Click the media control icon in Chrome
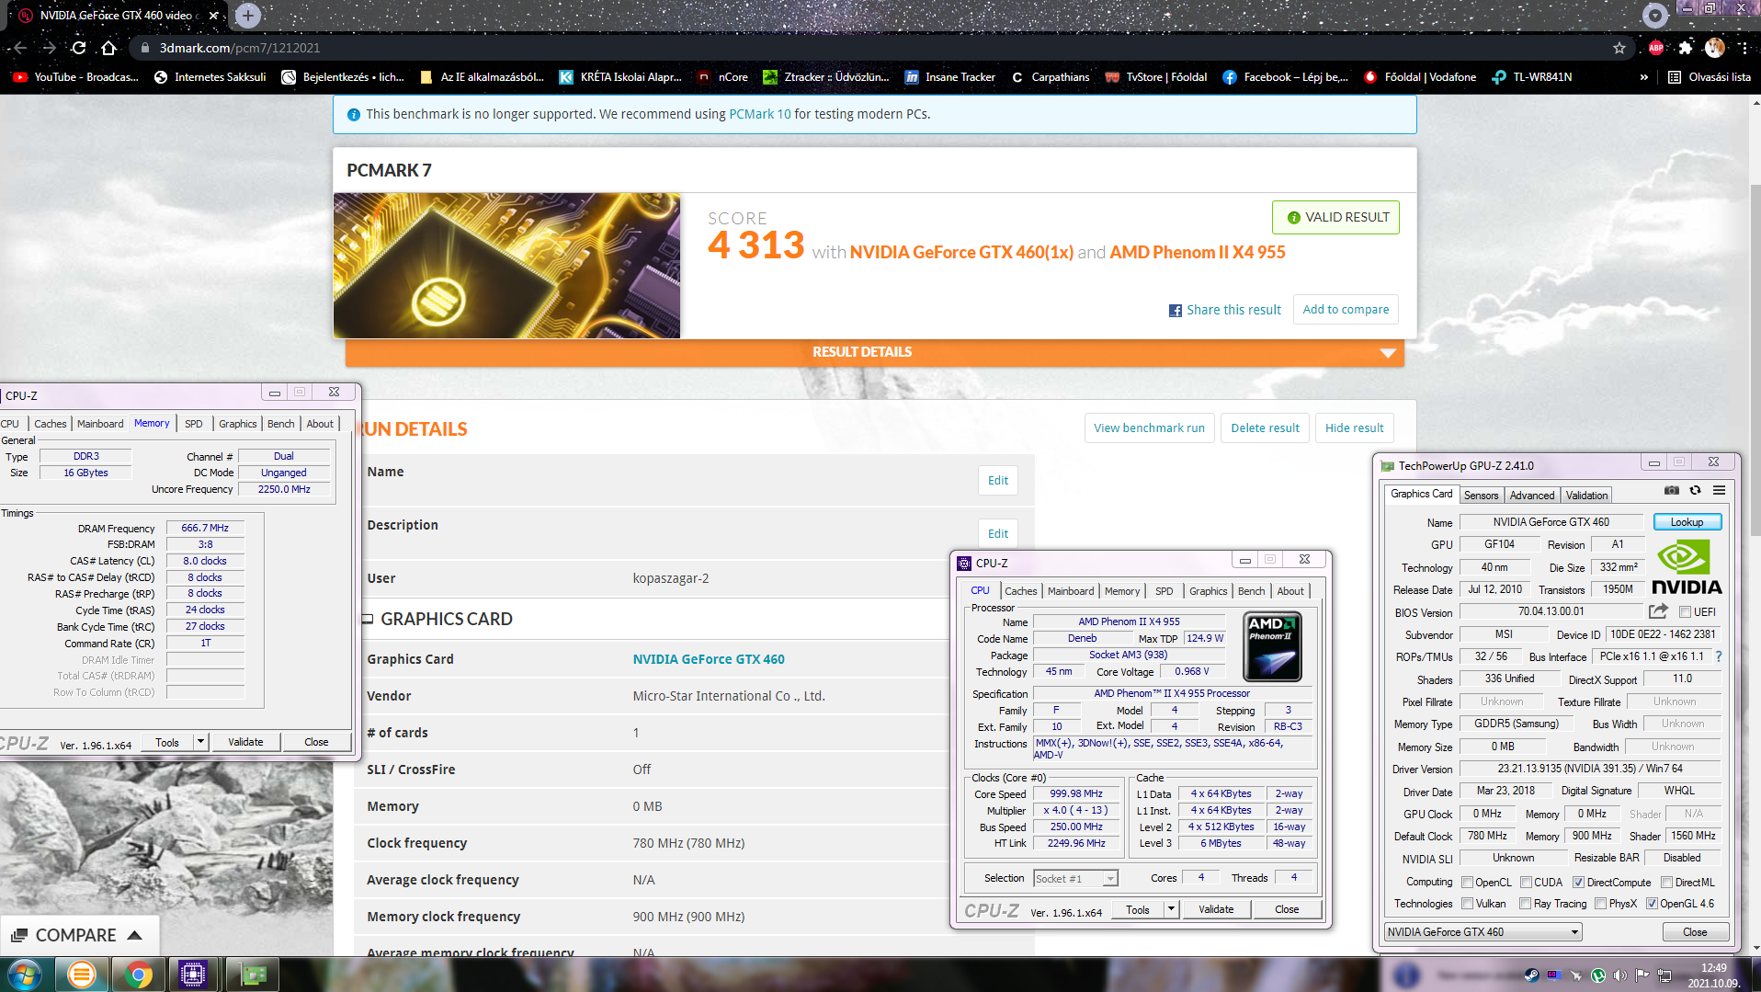Image resolution: width=1761 pixels, height=992 pixels. (x=1655, y=15)
